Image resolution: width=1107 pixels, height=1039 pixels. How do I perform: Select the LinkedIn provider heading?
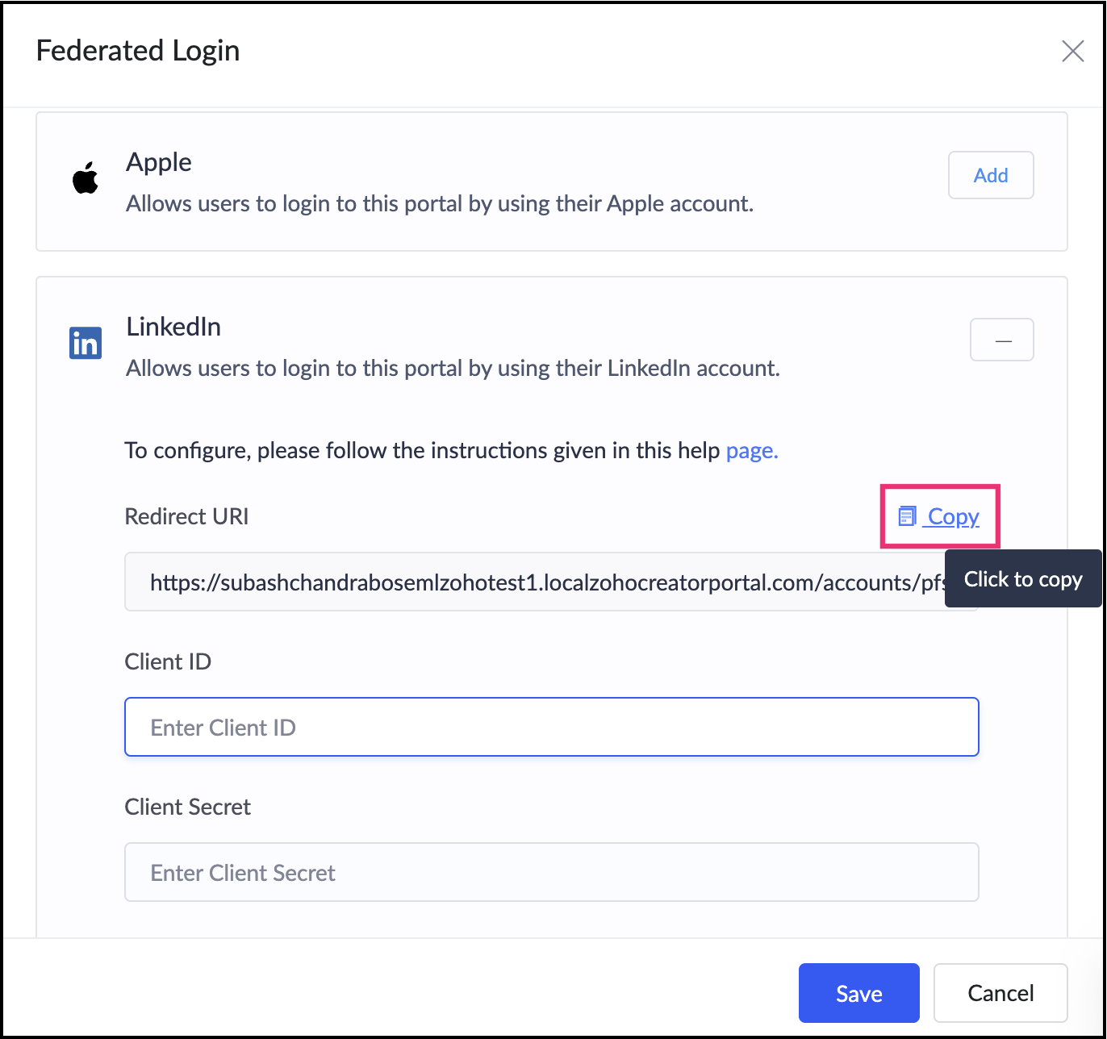coord(173,327)
